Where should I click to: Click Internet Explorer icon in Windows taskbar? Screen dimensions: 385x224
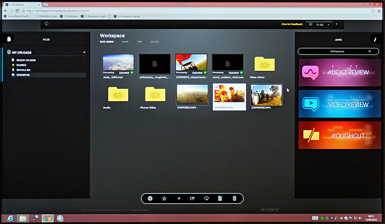[x=10, y=218]
